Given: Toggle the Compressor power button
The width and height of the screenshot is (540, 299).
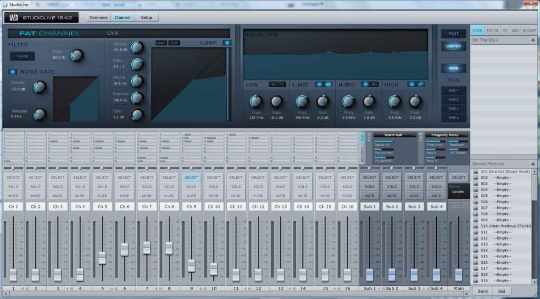Looking at the screenshot, I should click(x=227, y=43).
